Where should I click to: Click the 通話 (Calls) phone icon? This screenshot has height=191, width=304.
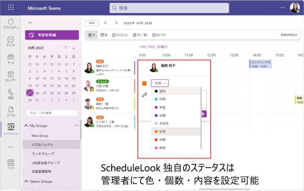[11, 93]
